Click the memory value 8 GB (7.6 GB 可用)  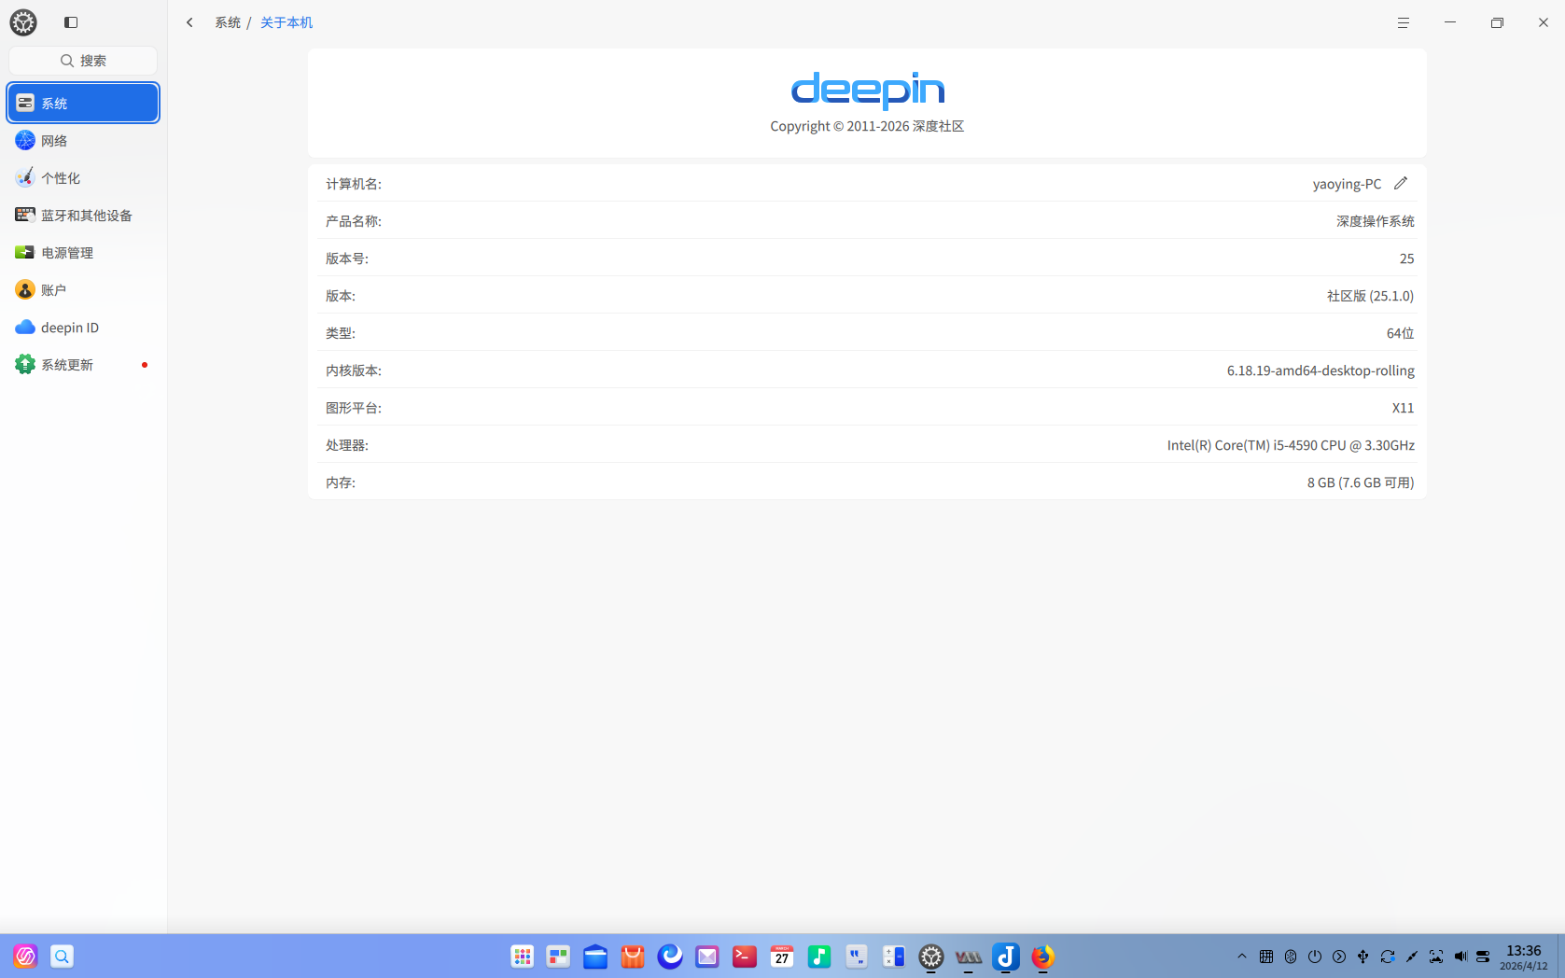pos(1361,482)
